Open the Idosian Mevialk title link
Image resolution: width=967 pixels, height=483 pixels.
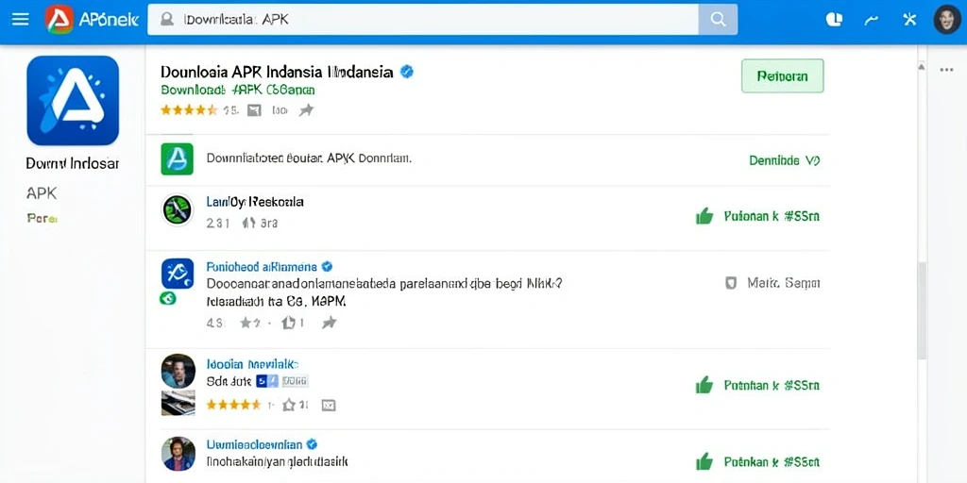click(252, 364)
